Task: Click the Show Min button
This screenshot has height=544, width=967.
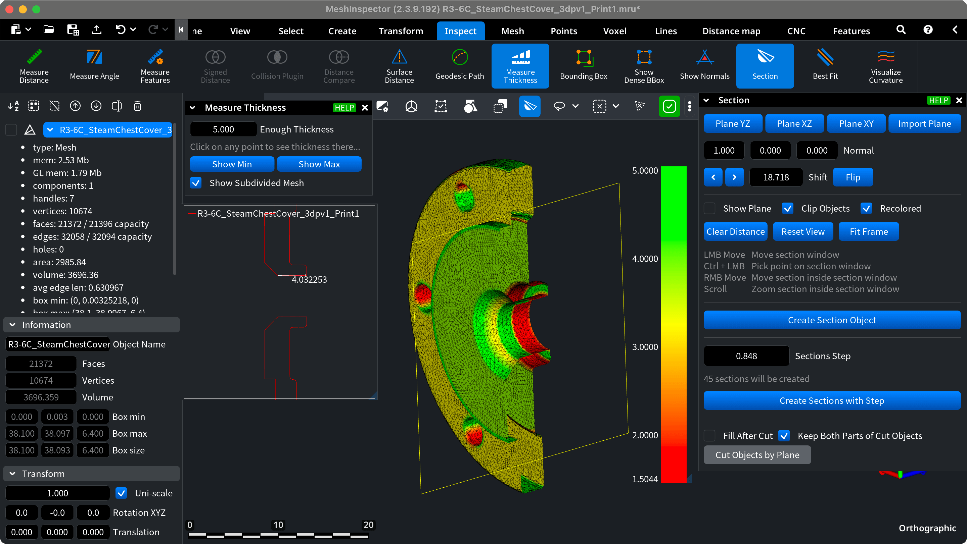Action: (x=232, y=164)
